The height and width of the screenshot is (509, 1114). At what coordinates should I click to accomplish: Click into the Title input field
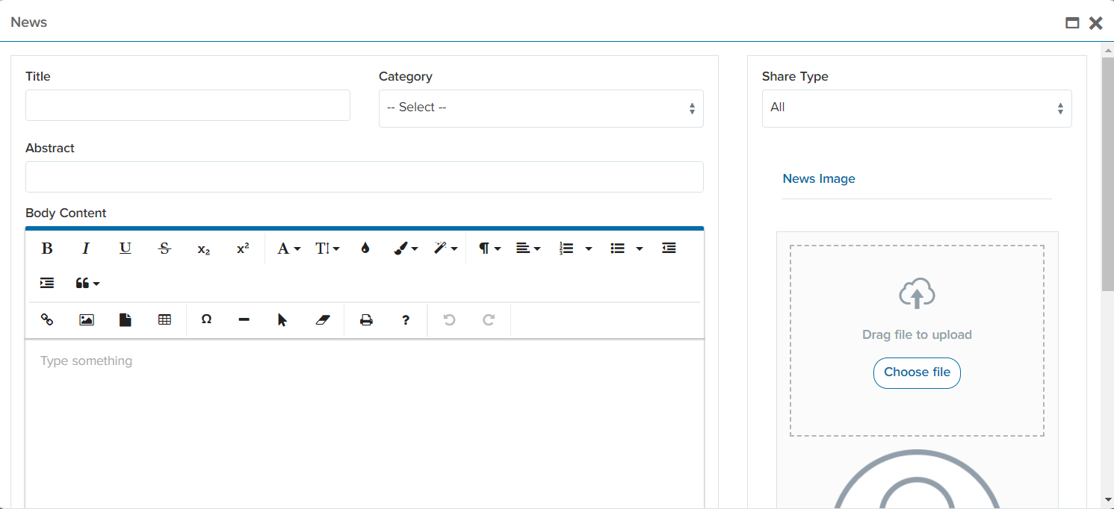(188, 105)
